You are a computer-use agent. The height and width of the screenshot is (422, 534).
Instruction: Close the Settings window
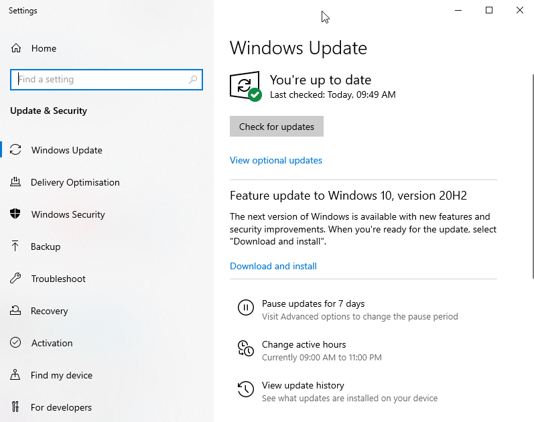click(520, 10)
